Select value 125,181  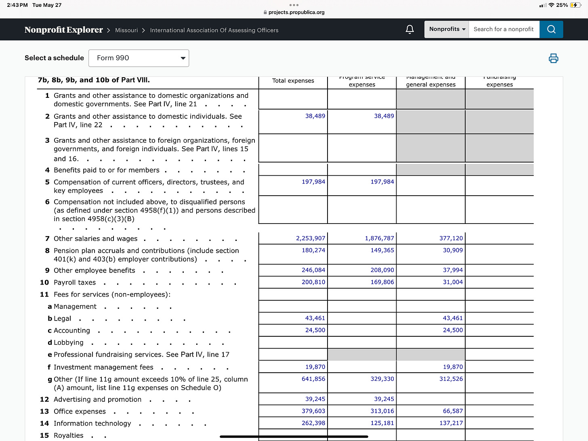[x=382, y=424]
